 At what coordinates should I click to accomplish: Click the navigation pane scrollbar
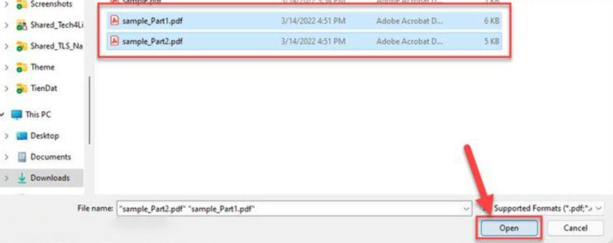coord(90,110)
